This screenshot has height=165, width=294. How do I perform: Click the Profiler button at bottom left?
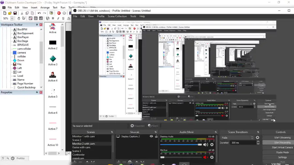[x=21, y=158]
